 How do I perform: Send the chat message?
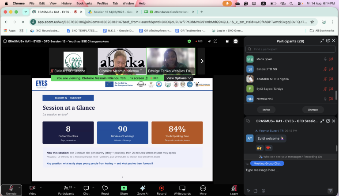pos(330,191)
